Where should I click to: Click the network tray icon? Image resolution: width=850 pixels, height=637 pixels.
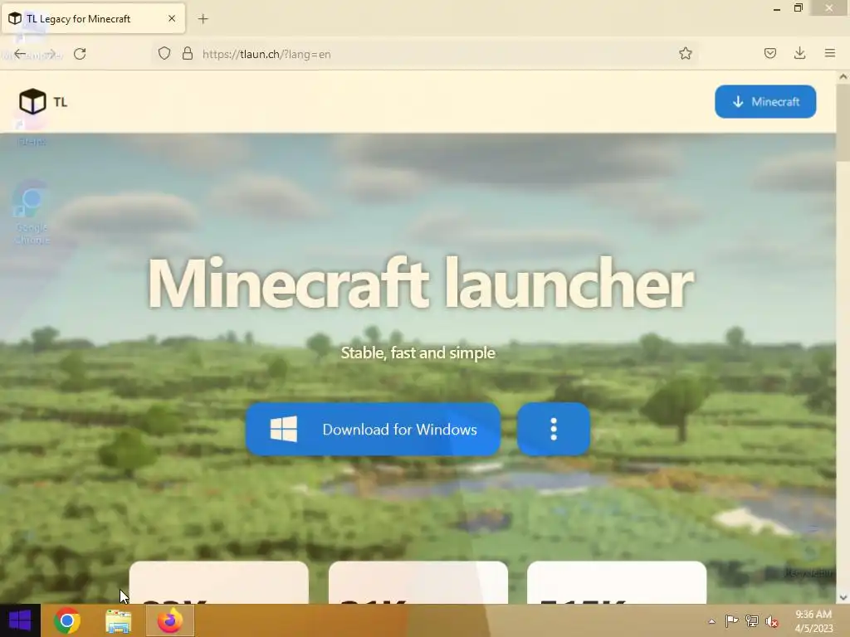pyautogui.click(x=751, y=620)
